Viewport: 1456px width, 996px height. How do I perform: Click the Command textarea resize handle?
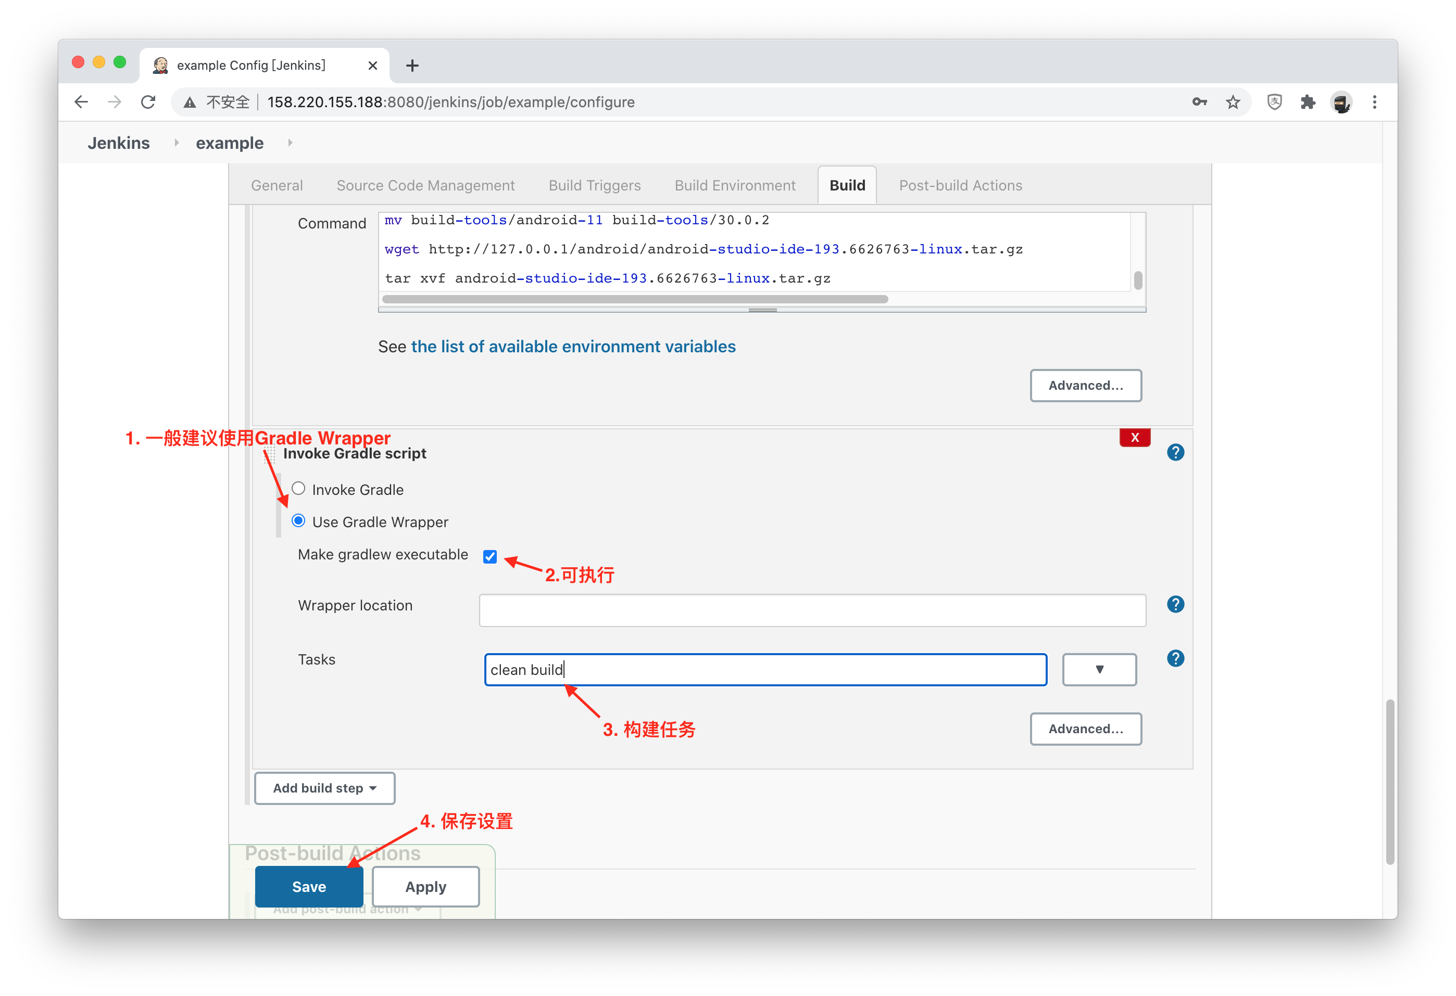coord(762,309)
